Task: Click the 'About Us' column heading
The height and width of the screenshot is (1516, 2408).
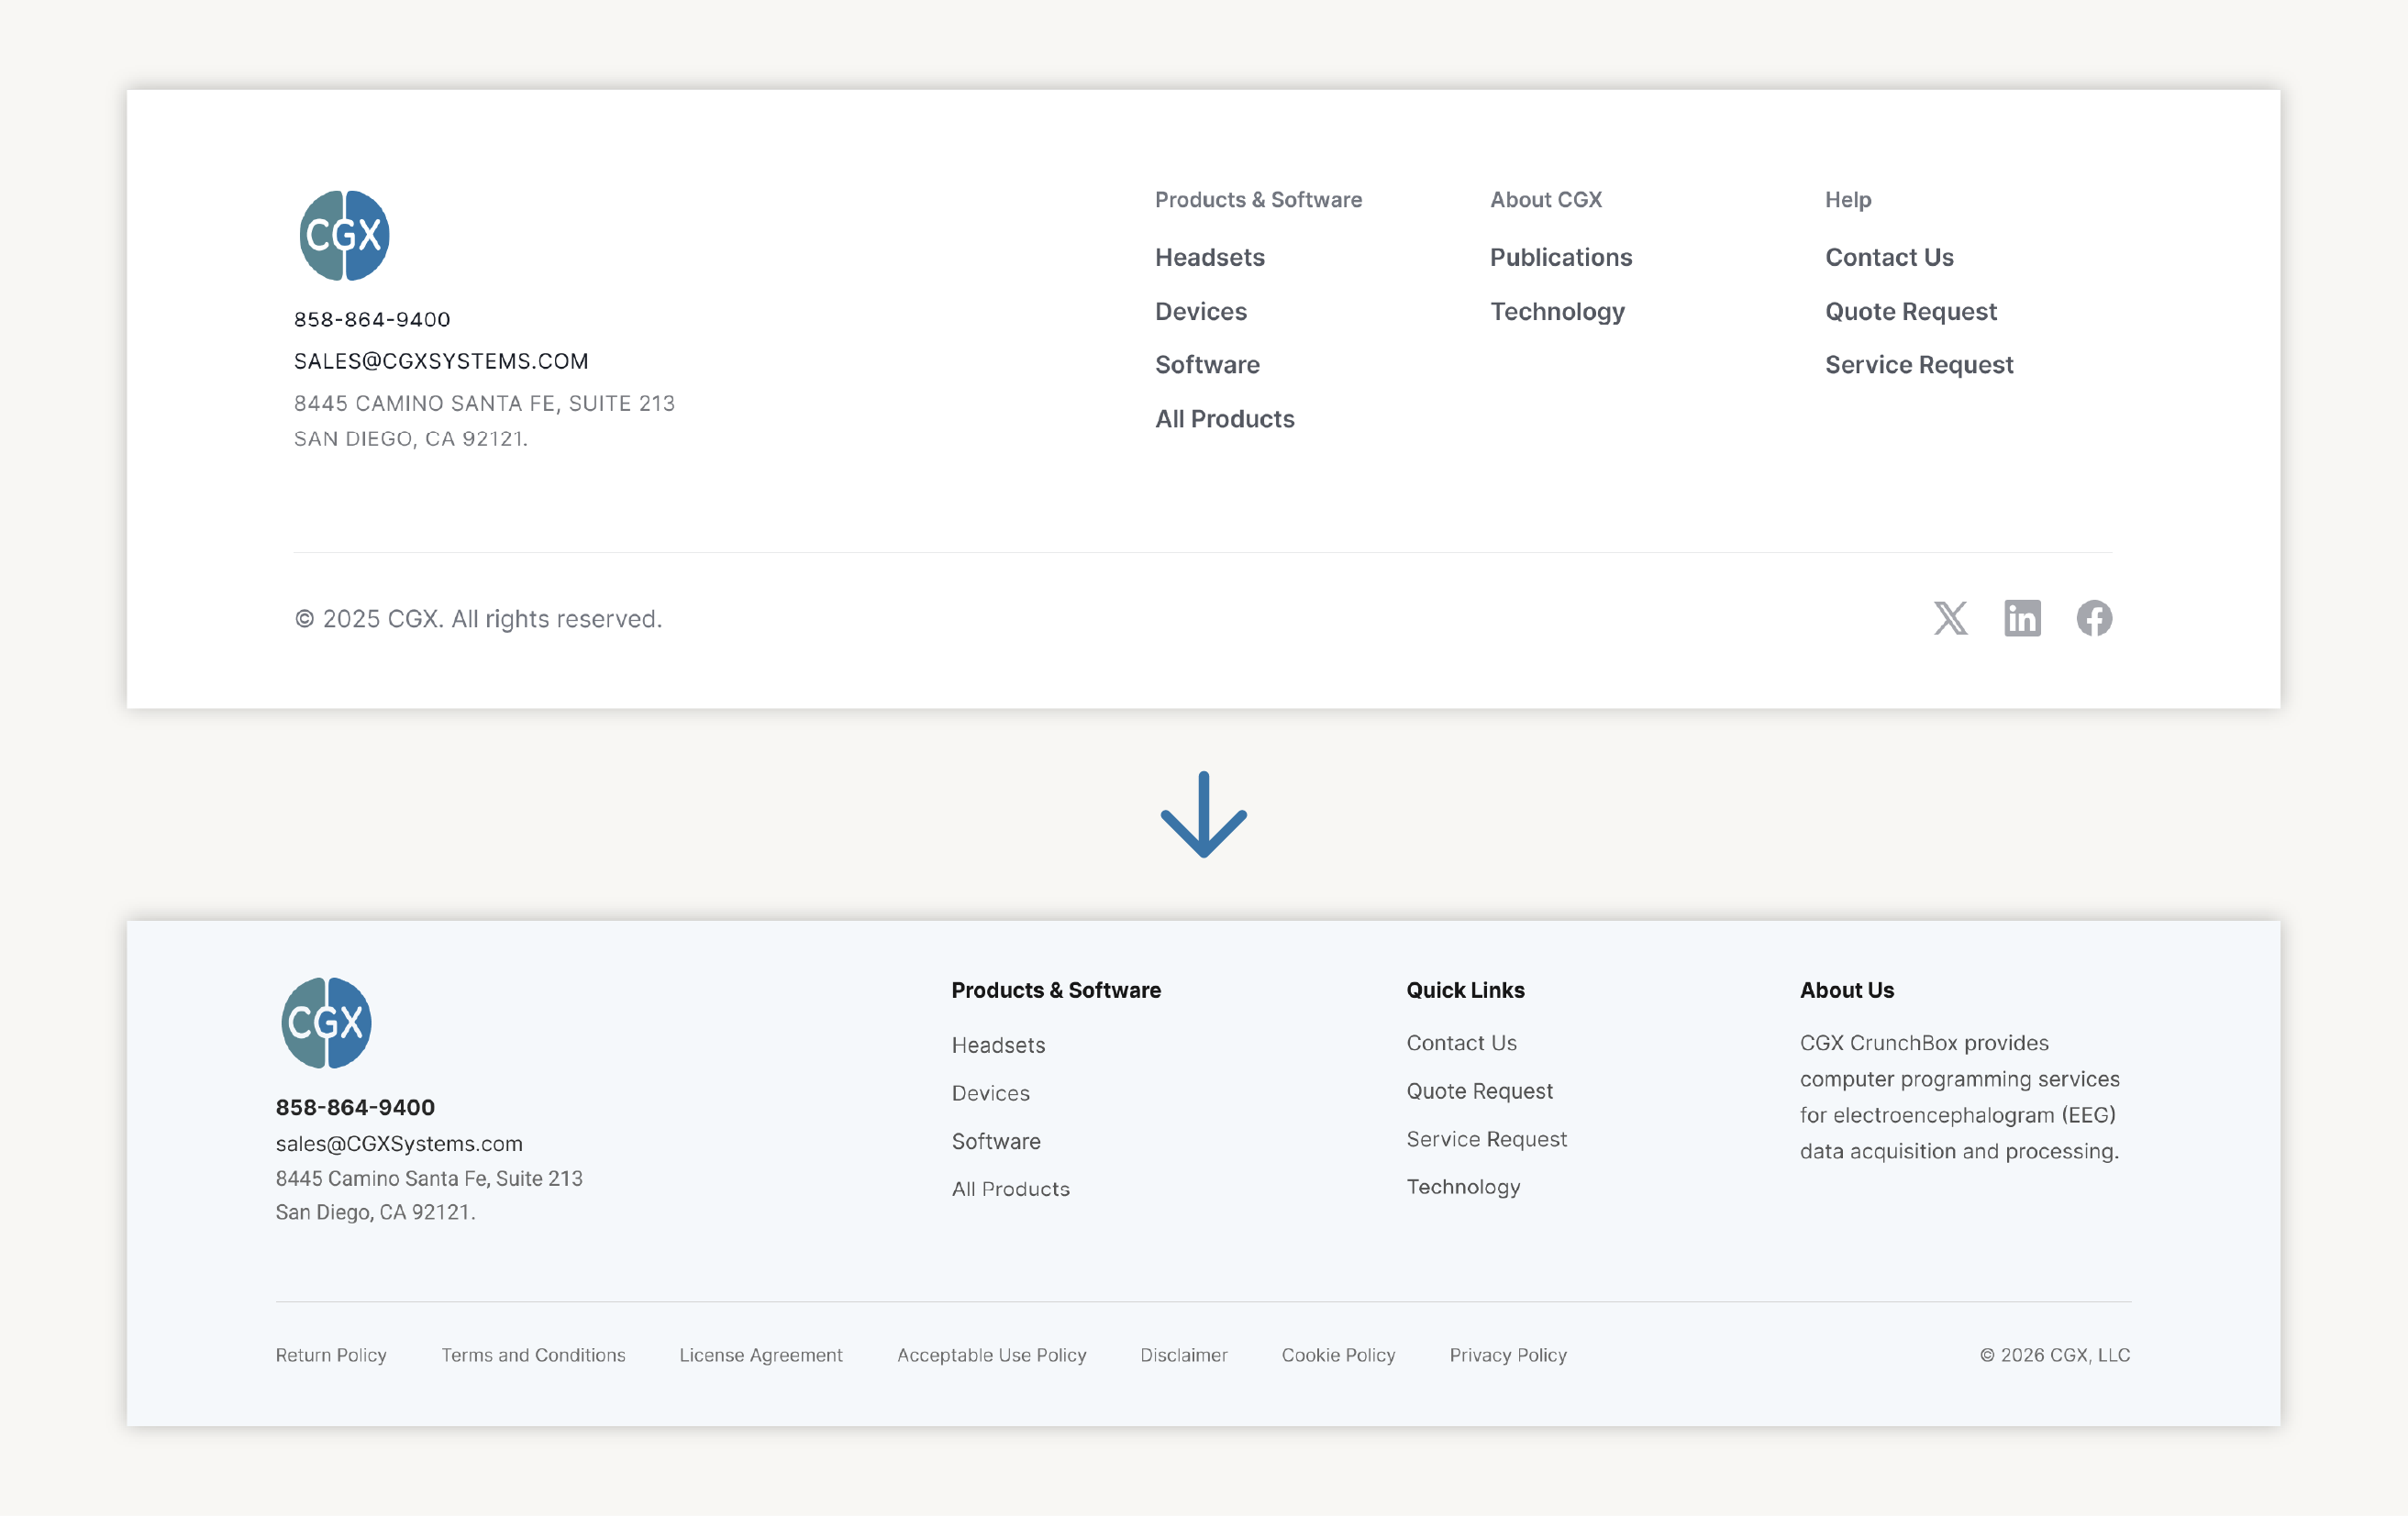Action: click(1847, 990)
